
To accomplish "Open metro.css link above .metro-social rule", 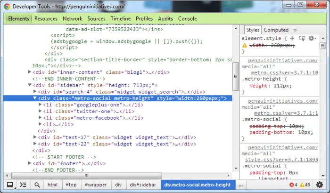I will click(x=286, y=113).
